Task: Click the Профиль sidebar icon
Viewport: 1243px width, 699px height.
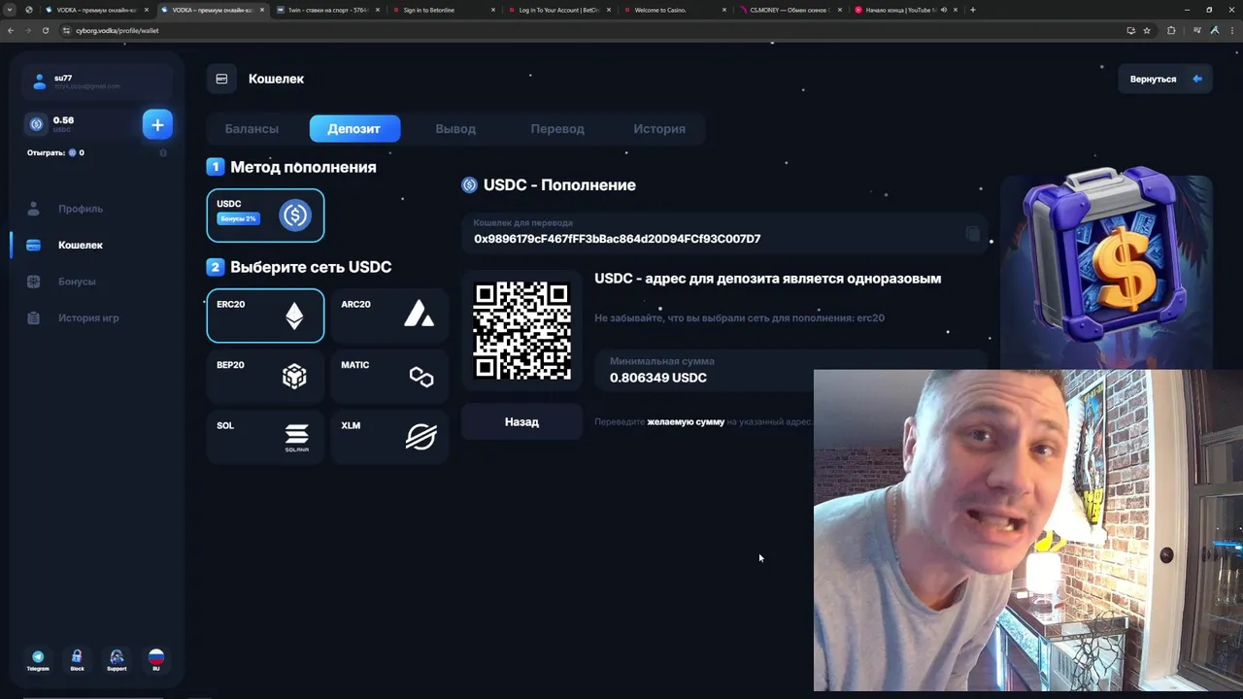Action: tap(34, 209)
